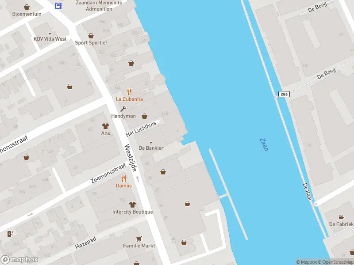Image resolution: width=354 pixels, height=265 pixels.
Task: Open the Damas restaurant marker
Action: [x=123, y=179]
